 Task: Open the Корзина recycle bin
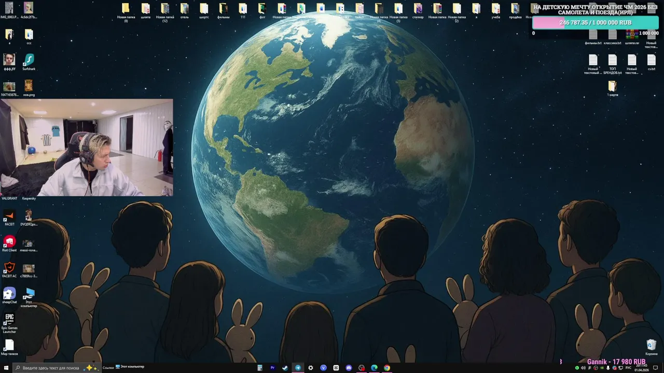coord(651,347)
